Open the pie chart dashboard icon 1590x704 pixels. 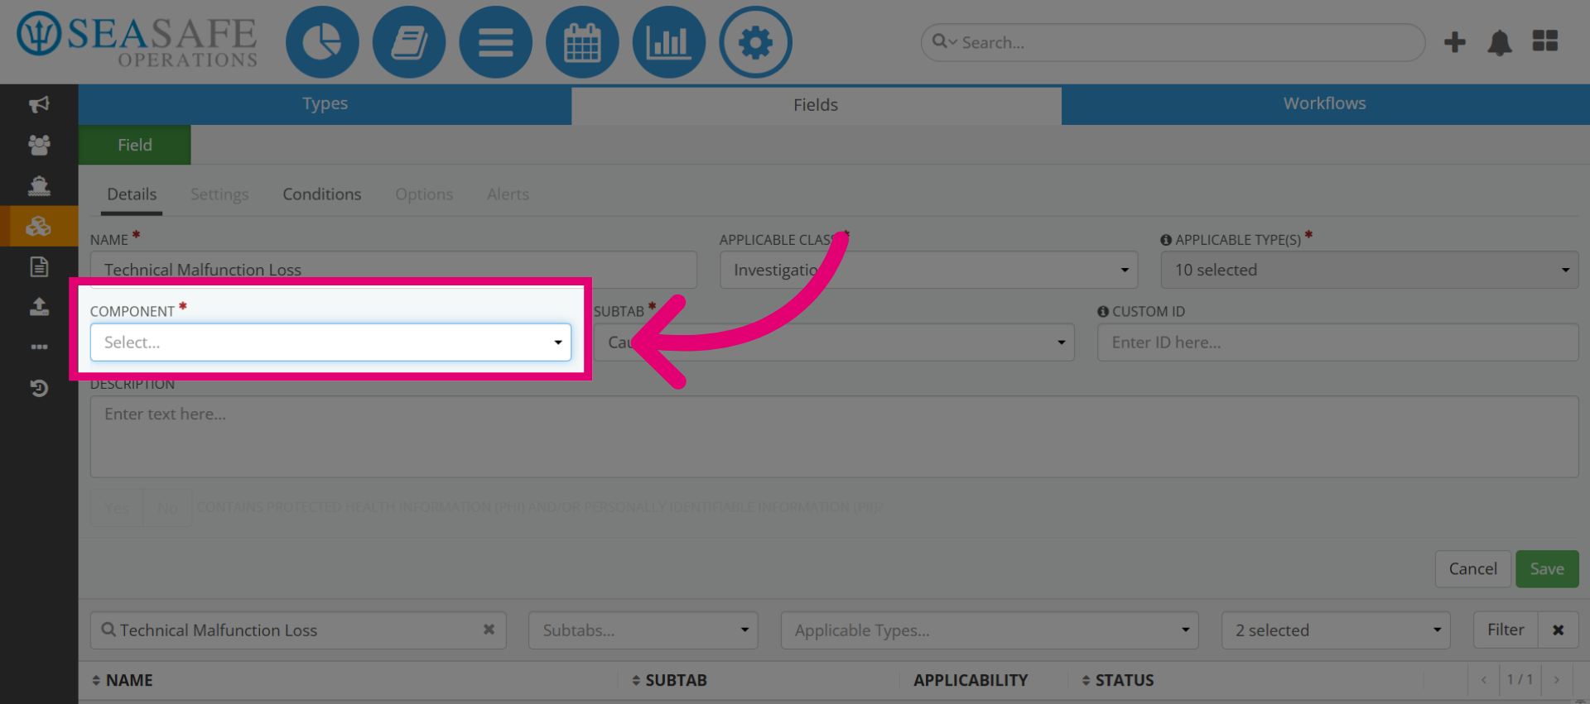point(322,42)
